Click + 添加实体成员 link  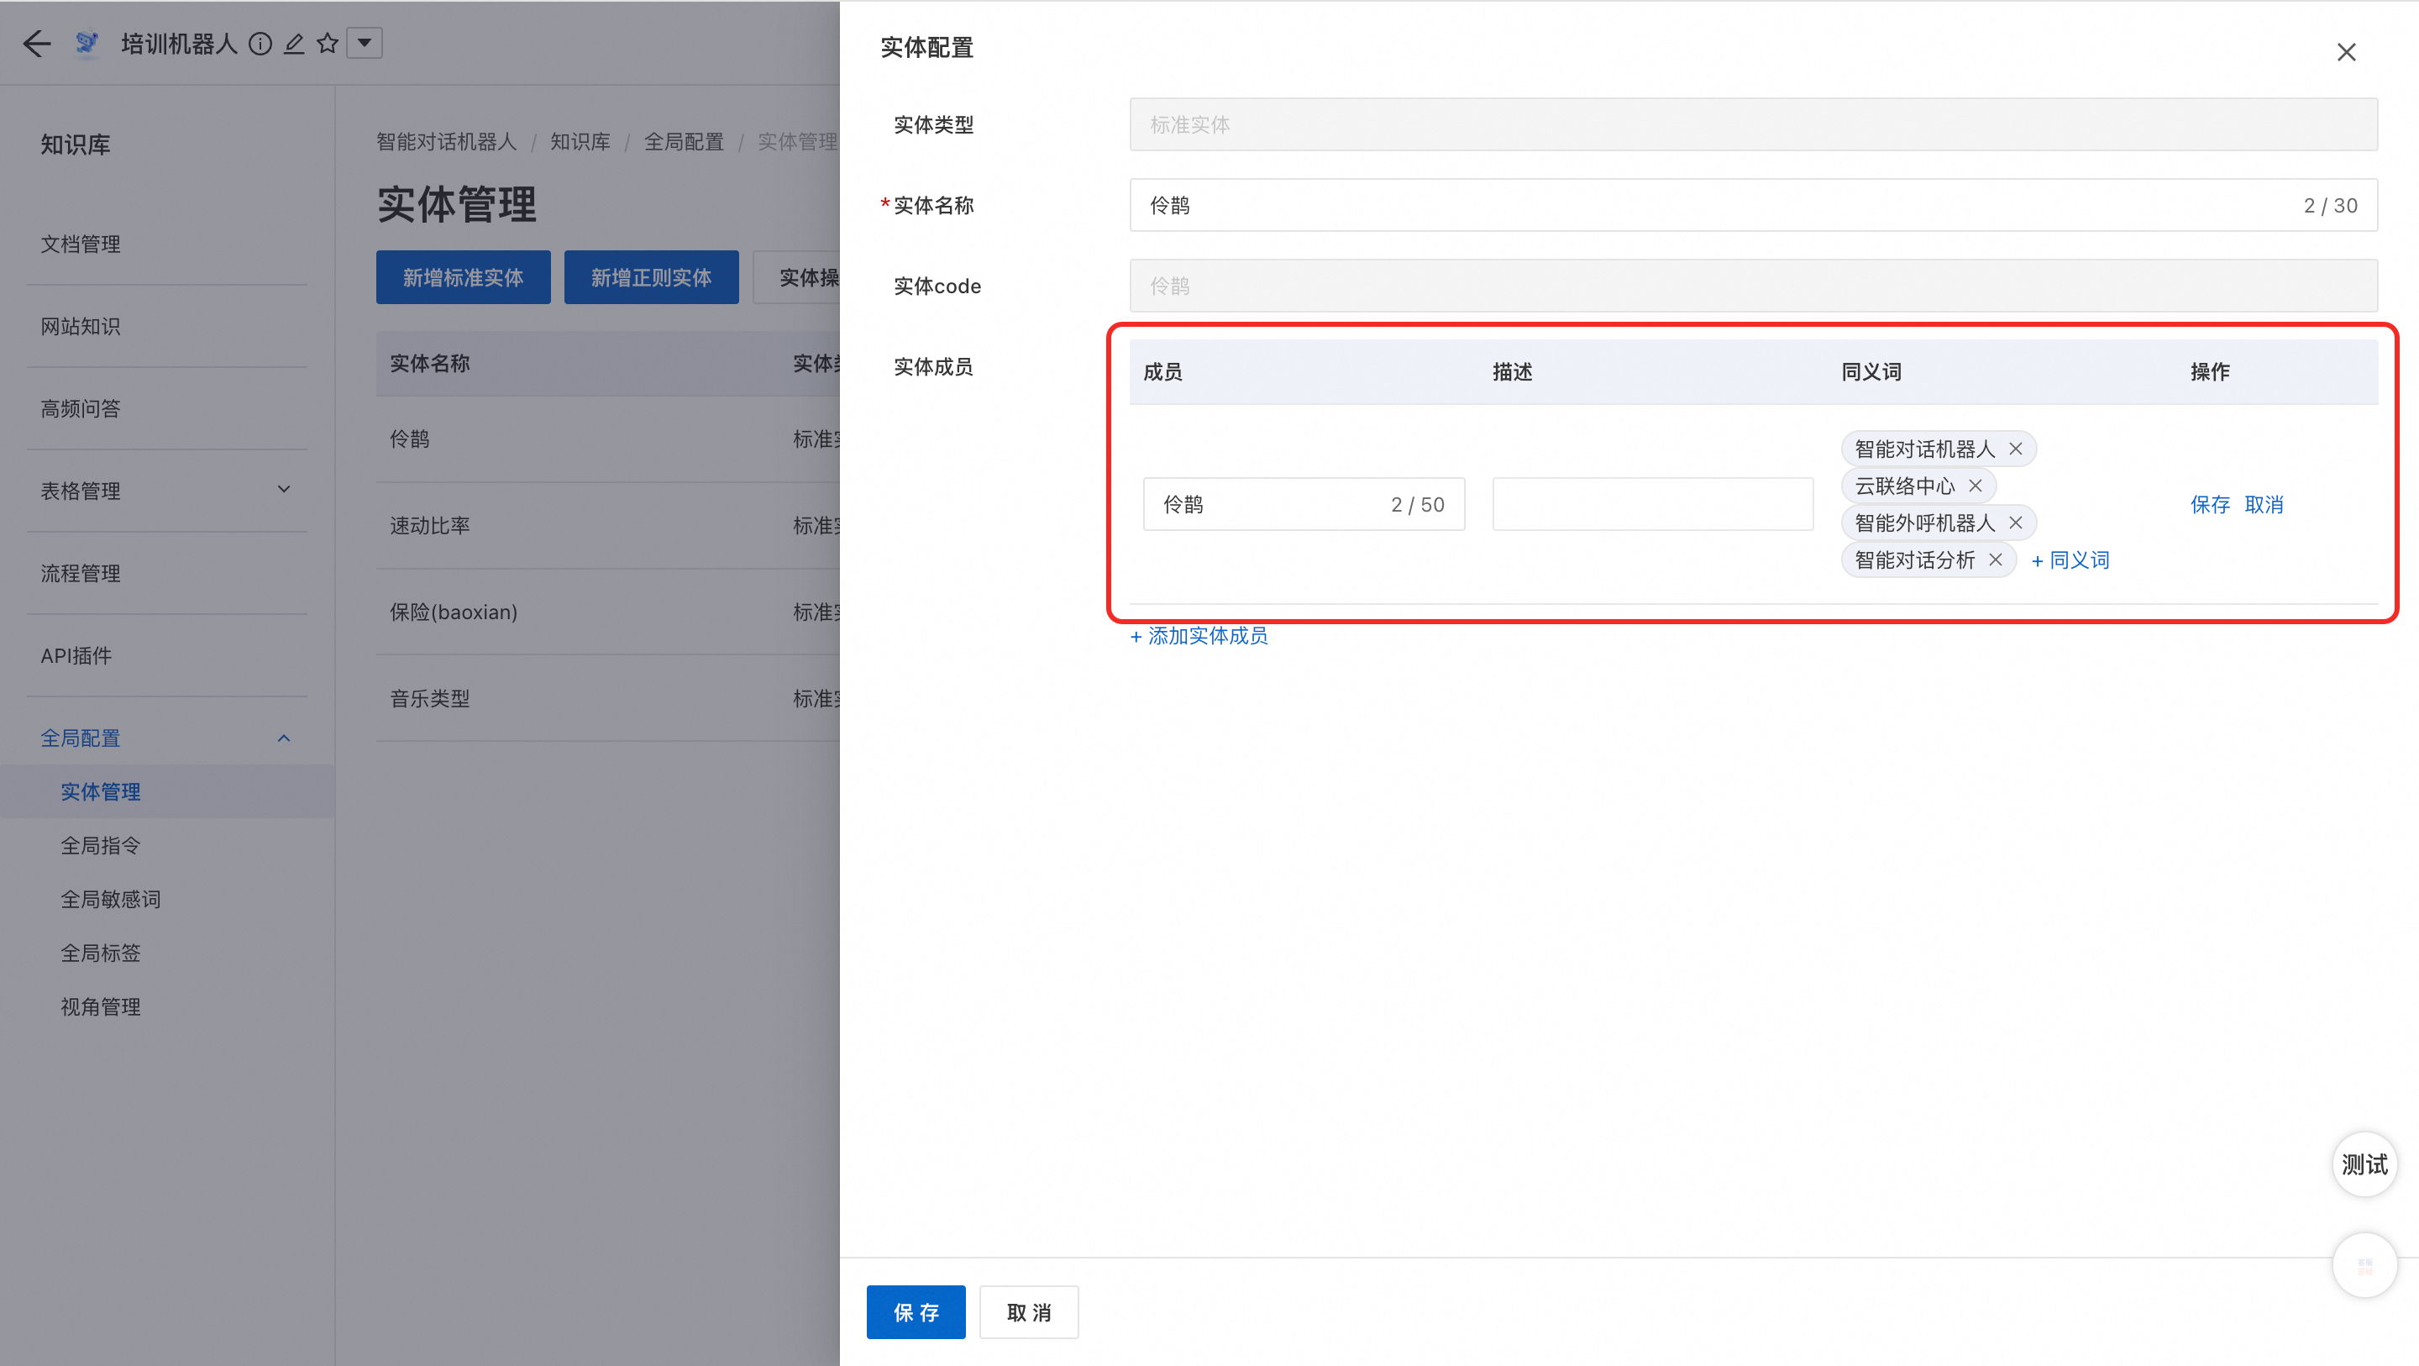(1199, 636)
